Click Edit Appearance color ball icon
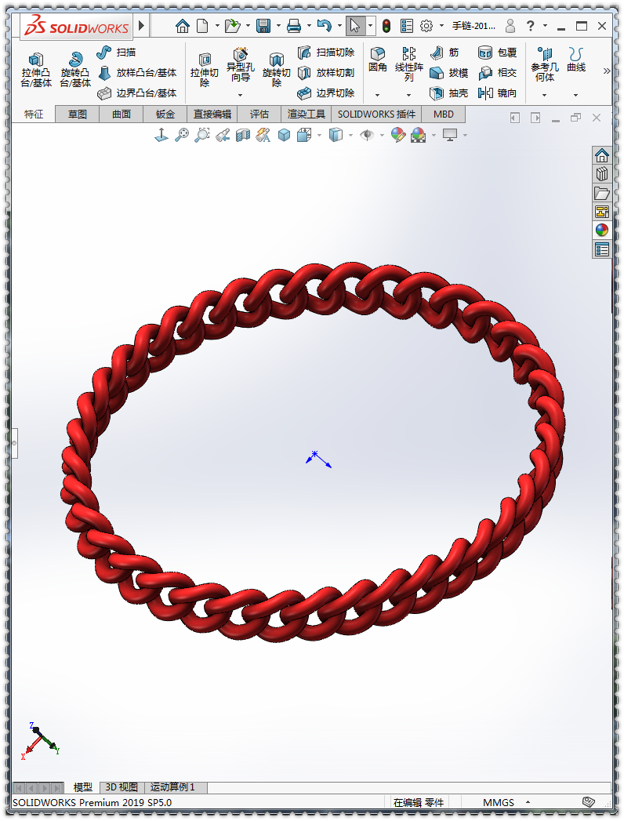Viewport: 624px width, 821px height. pos(398,135)
